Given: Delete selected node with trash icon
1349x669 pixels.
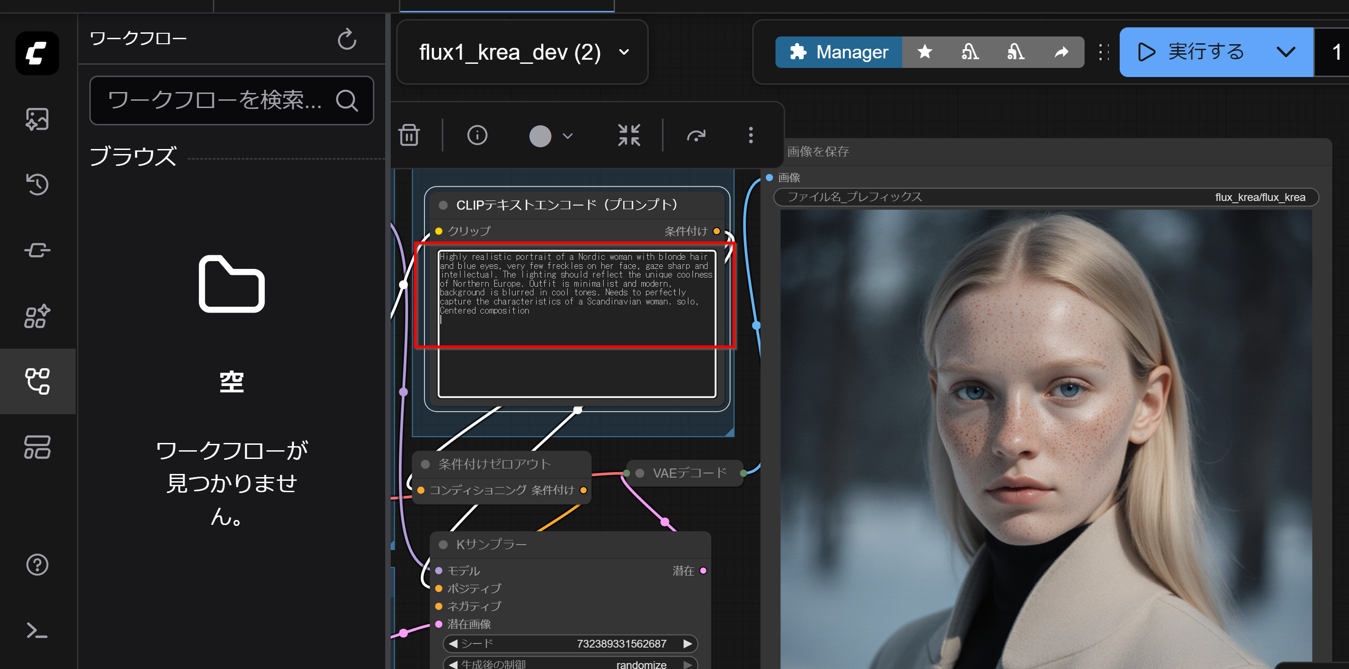Looking at the screenshot, I should 409,135.
